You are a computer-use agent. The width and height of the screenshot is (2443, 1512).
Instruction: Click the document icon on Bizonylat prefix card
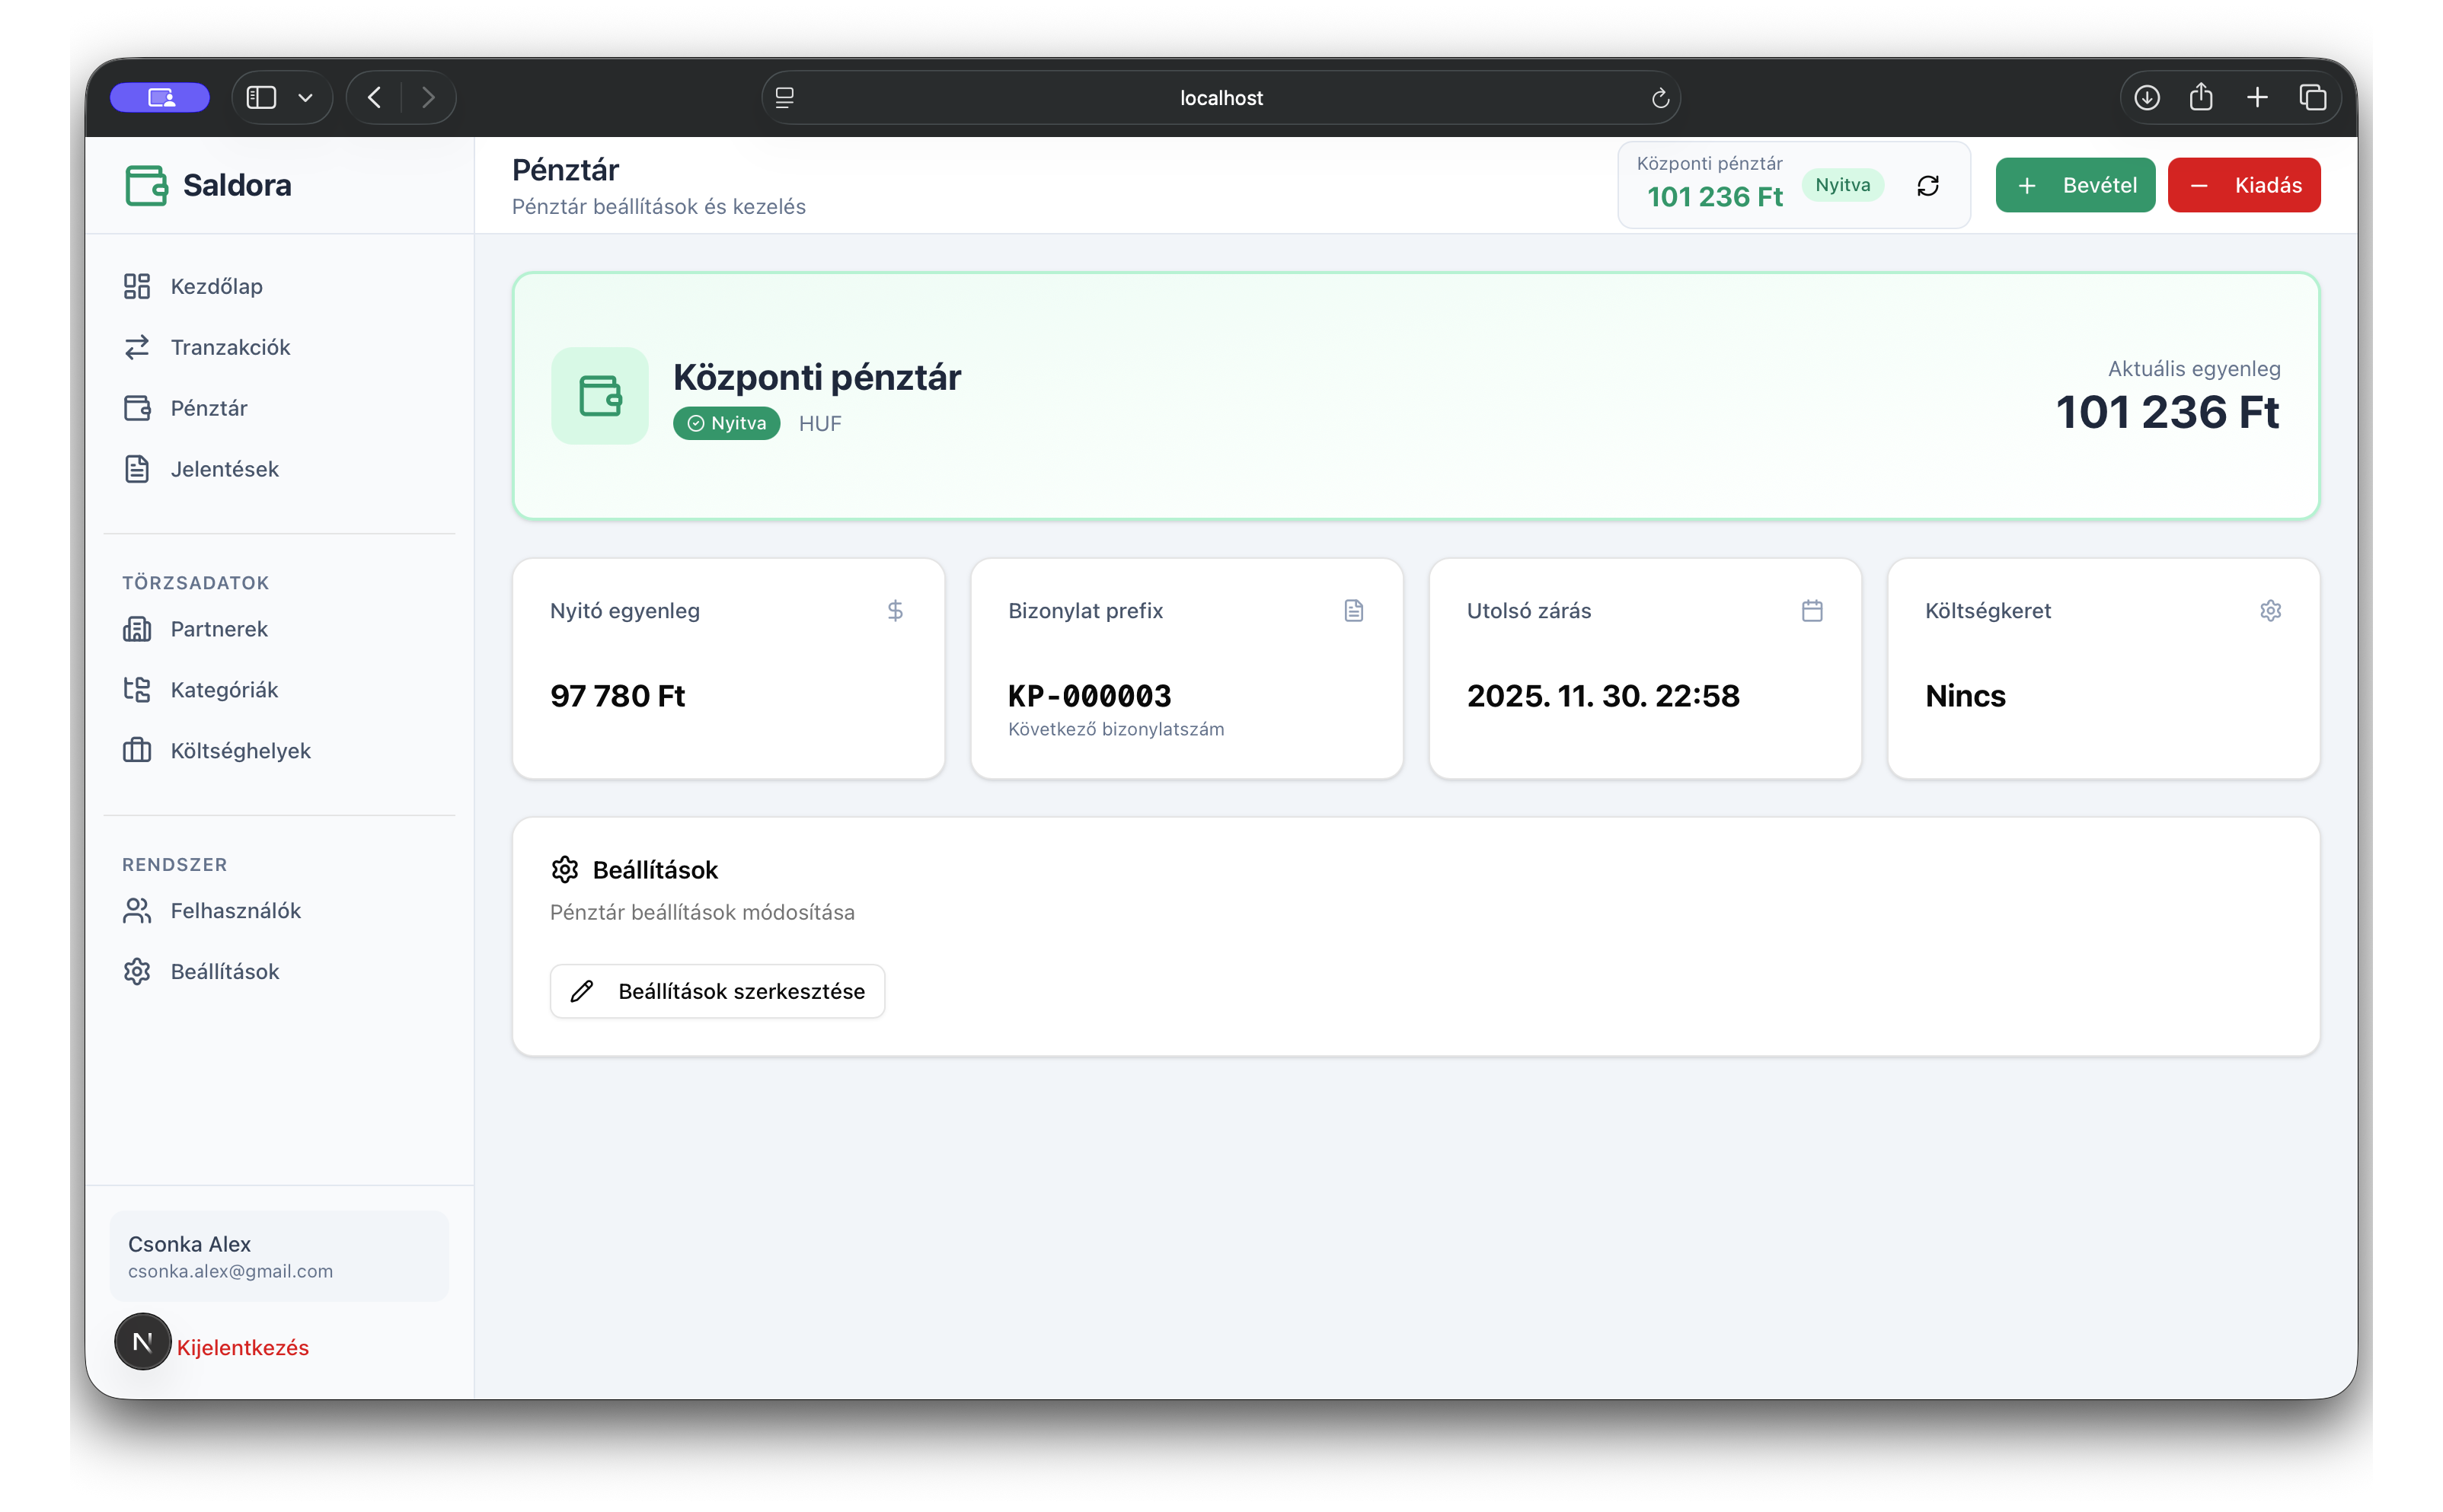[1353, 611]
